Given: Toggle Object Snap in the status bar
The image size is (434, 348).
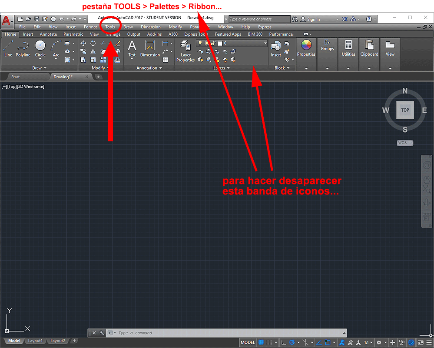Looking at the screenshot, I should [328, 342].
